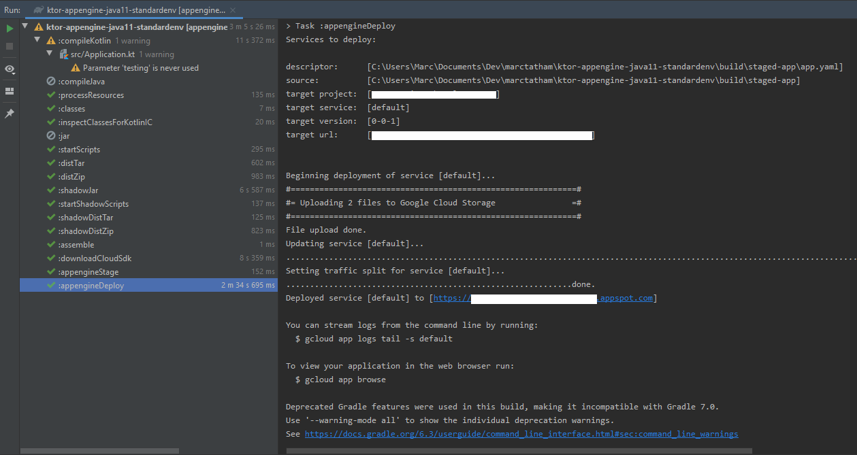Click the '> Task :appengineDeploy' console line
Viewport: 857px width, 455px height.
pos(340,26)
